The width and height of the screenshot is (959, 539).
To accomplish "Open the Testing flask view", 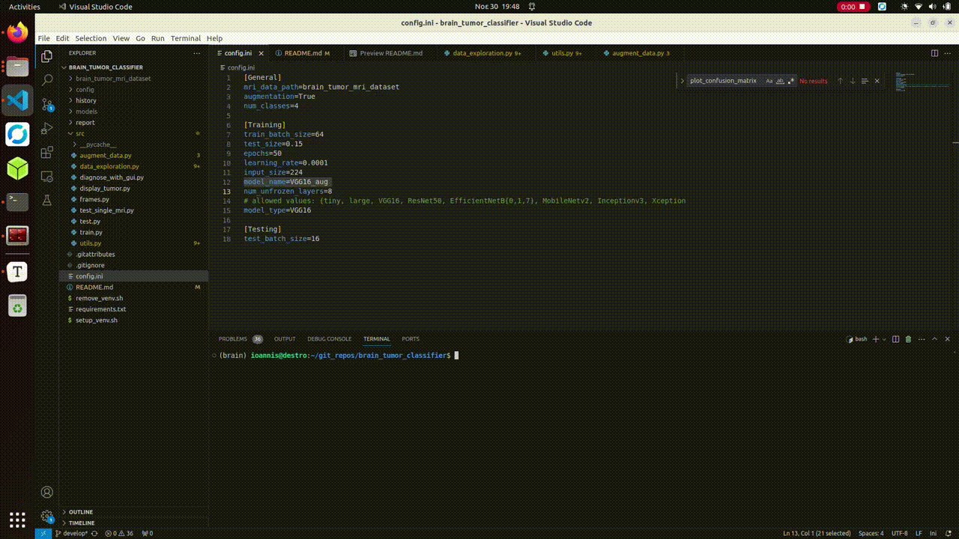I will [46, 201].
